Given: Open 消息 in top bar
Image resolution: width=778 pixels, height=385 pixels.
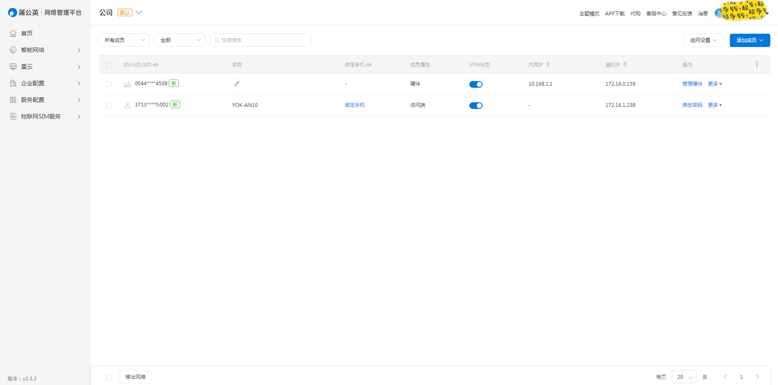Looking at the screenshot, I should coord(703,14).
